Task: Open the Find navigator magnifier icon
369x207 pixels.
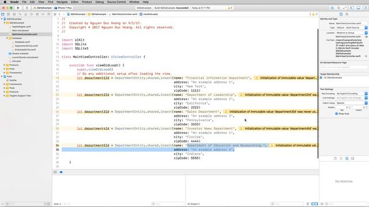Action: [20, 14]
